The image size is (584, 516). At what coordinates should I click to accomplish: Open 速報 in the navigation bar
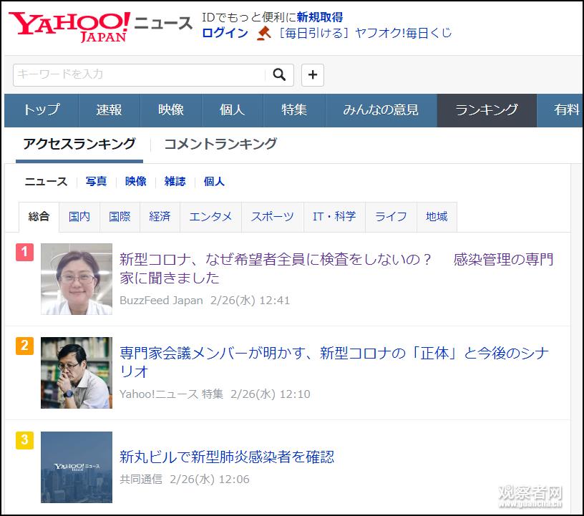[x=109, y=110]
